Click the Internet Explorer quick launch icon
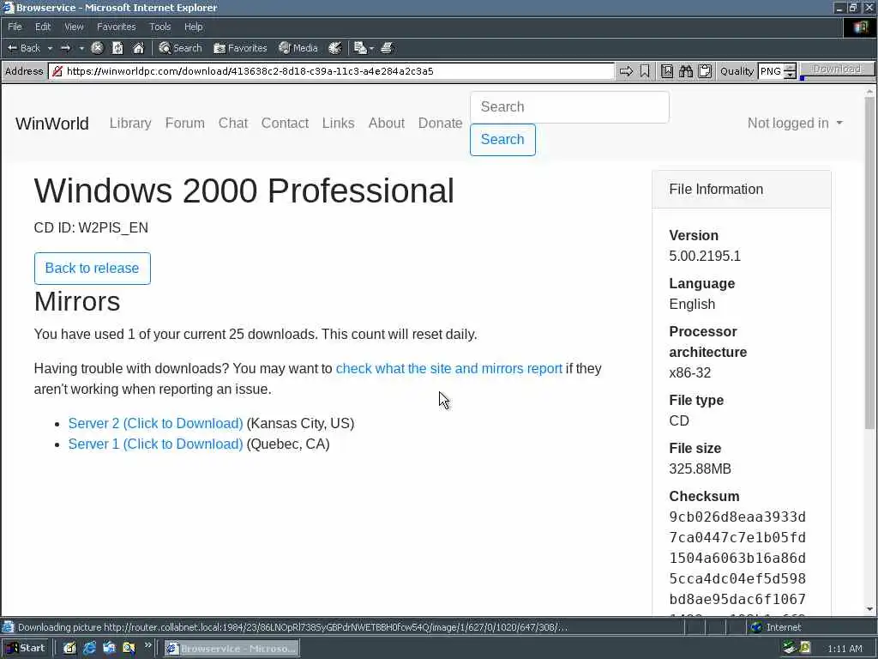 (89, 649)
